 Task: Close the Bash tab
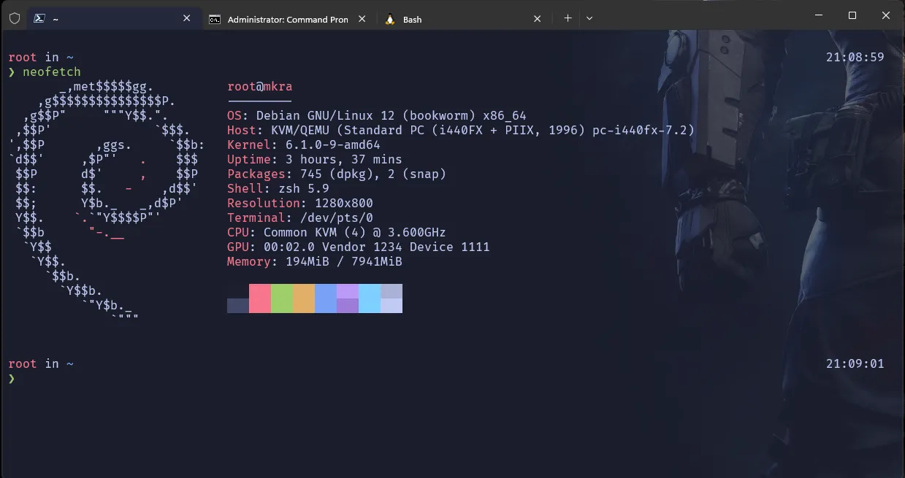click(538, 19)
